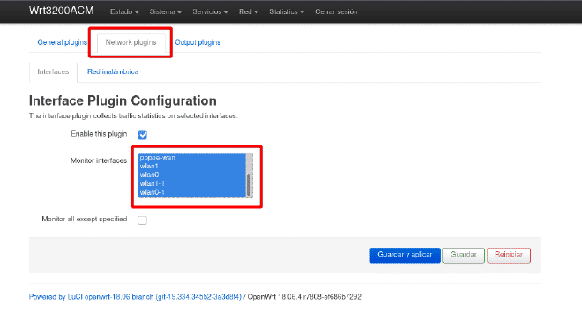
Task: Open the Powered by LuCI openwrt-18.06 link
Action: click(135, 297)
